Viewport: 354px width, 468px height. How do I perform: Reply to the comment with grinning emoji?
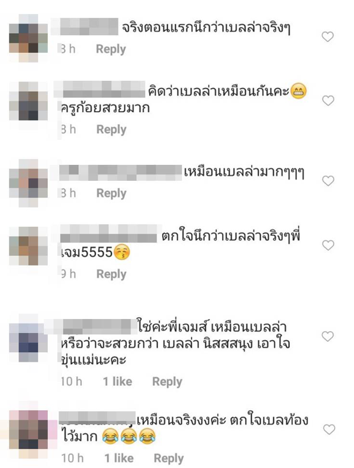(x=111, y=130)
